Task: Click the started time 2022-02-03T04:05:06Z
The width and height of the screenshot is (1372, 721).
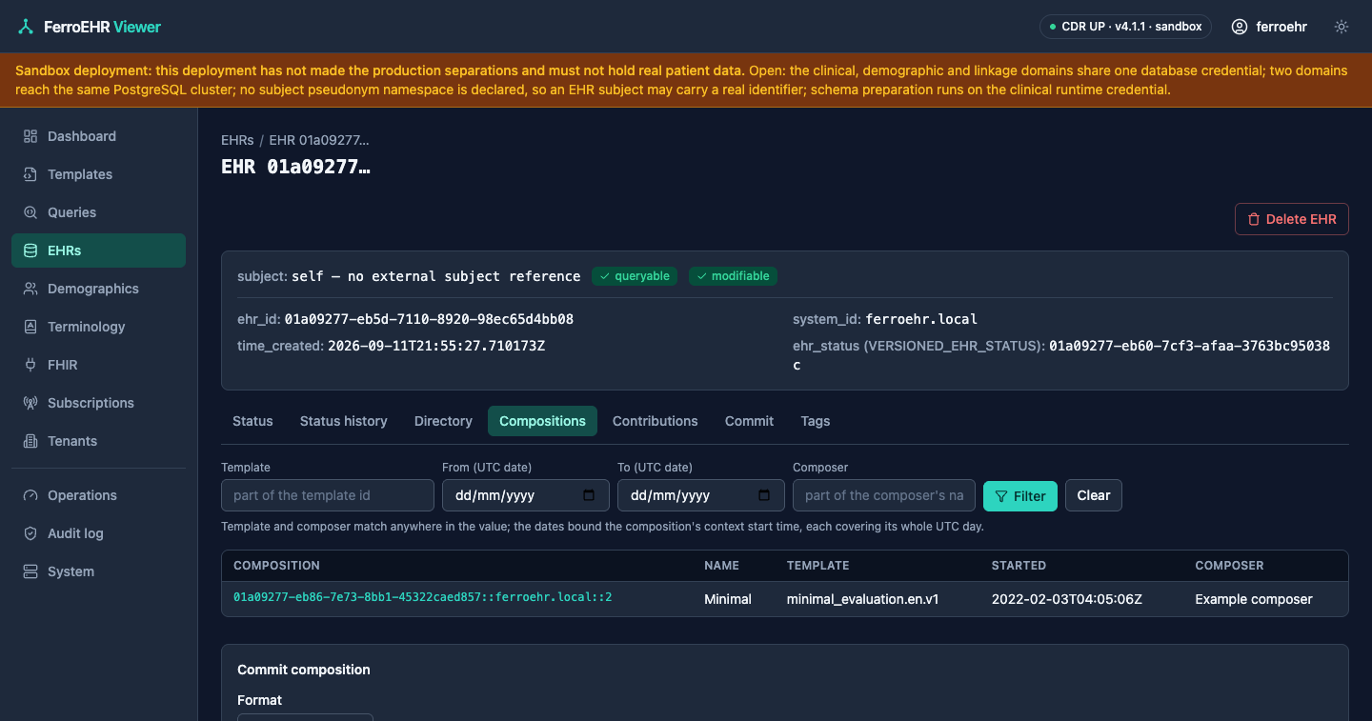Action: coord(1067,599)
